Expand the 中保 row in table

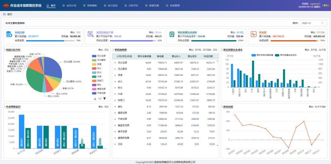(115, 94)
